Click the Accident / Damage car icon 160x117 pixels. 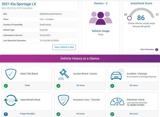click(117, 74)
